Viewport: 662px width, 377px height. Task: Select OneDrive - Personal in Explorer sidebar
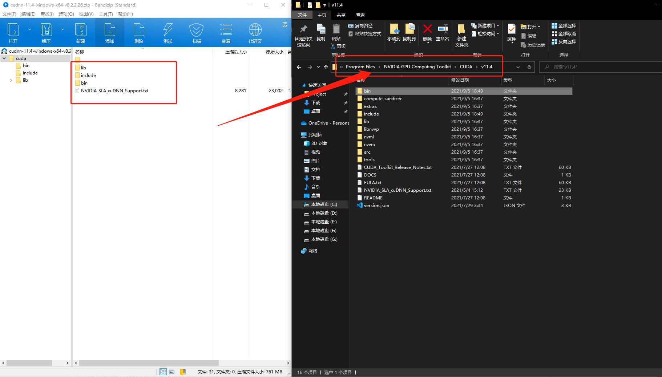point(325,123)
